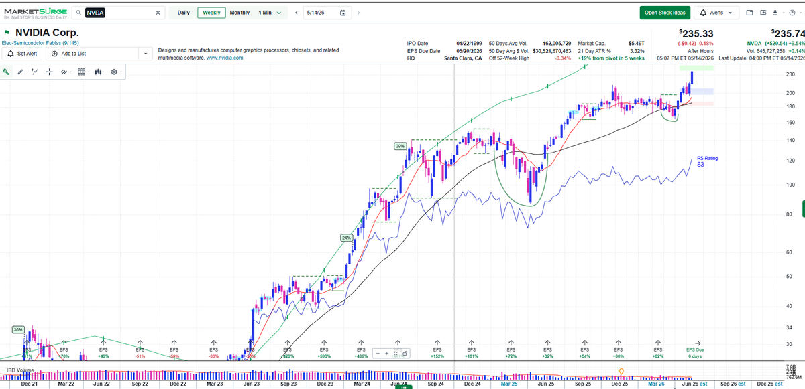Select the Weekly timeframe
Image resolution: width=805 pixels, height=389 pixels.
pyautogui.click(x=211, y=13)
